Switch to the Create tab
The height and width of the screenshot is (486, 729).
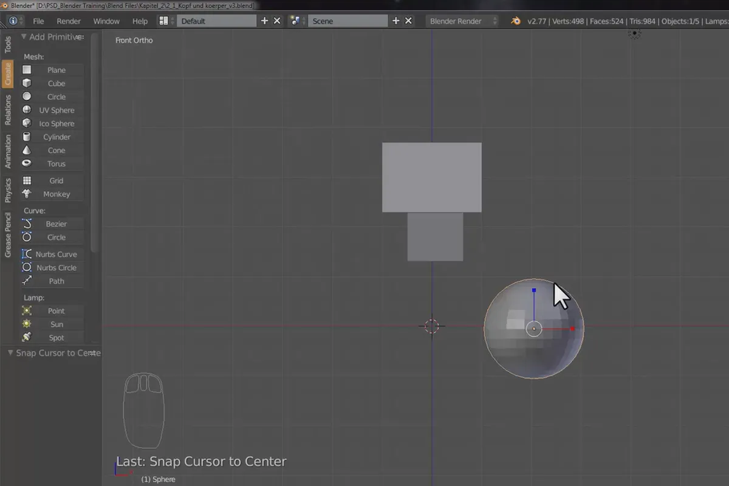point(8,74)
